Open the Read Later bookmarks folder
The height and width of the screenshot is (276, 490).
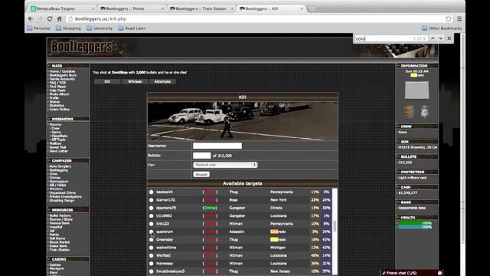[132, 28]
